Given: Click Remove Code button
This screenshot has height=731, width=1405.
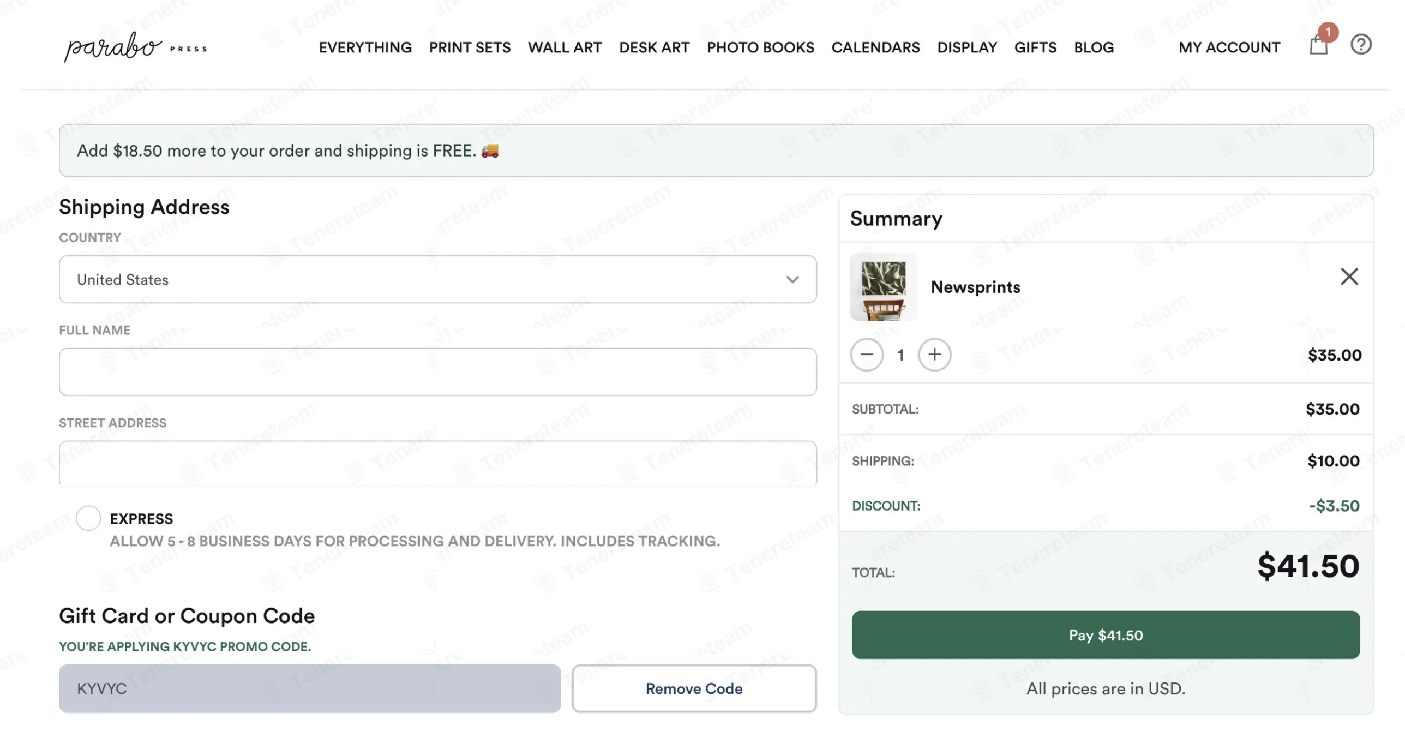Looking at the screenshot, I should coord(694,688).
